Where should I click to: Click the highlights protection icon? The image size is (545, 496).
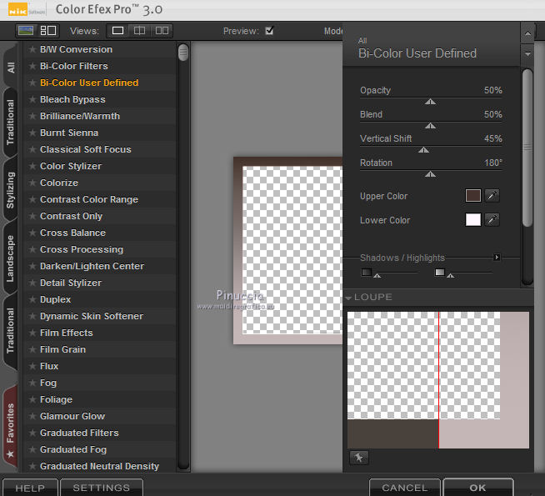point(440,272)
